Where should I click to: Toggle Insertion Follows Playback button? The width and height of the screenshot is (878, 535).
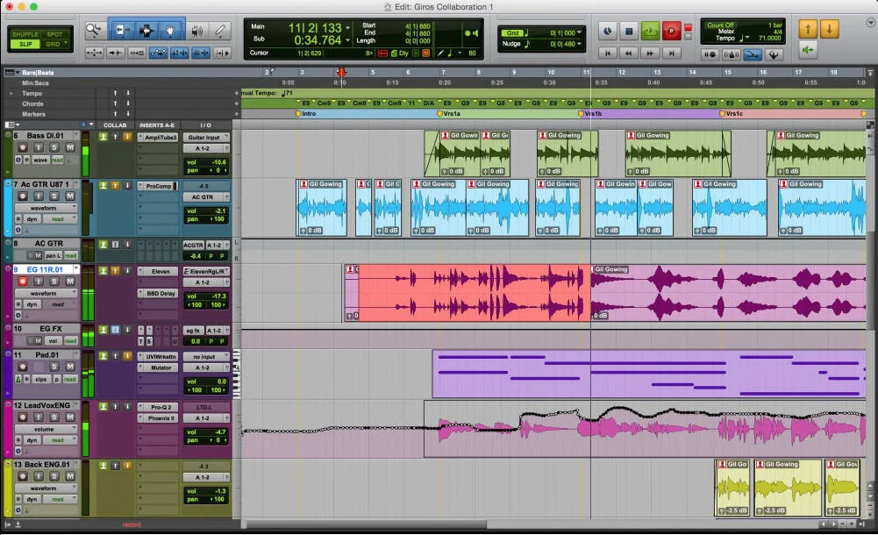[x=222, y=53]
